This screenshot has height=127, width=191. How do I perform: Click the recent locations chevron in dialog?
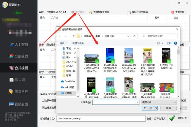click(70, 36)
